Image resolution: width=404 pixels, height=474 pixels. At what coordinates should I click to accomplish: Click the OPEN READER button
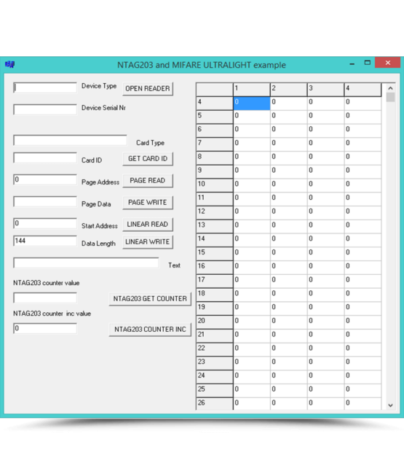148,88
